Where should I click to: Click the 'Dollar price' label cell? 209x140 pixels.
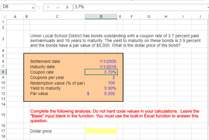(x=41, y=131)
